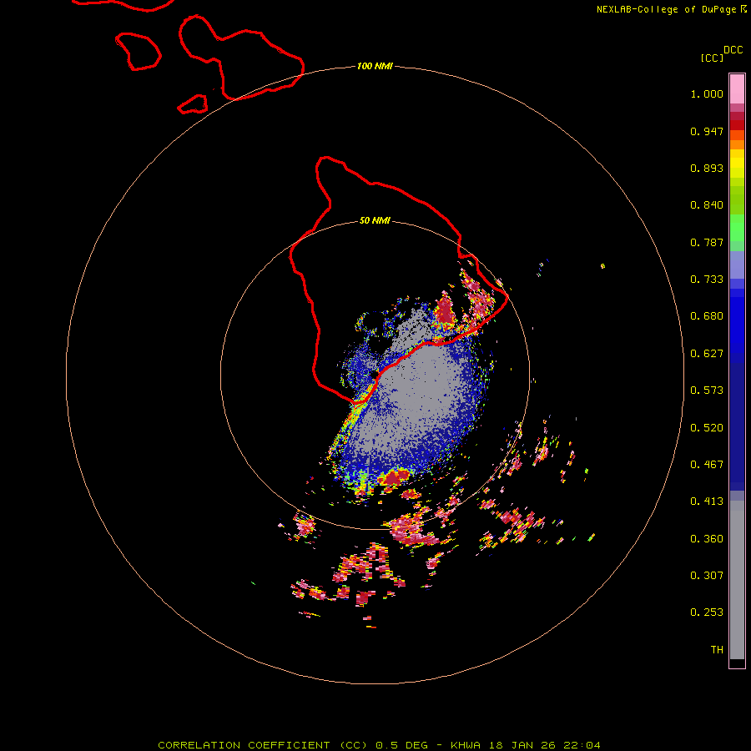Select the 0.947 legend value
The height and width of the screenshot is (751, 751).
coord(707,131)
